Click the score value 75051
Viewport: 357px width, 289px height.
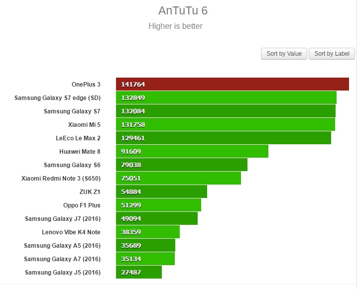click(x=131, y=178)
